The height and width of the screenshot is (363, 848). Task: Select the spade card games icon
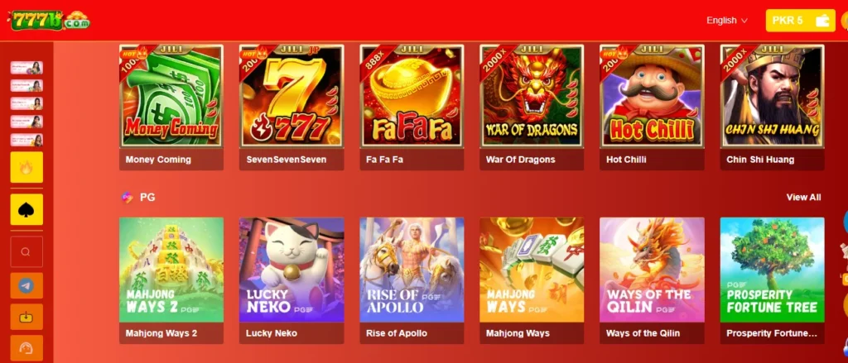point(26,209)
